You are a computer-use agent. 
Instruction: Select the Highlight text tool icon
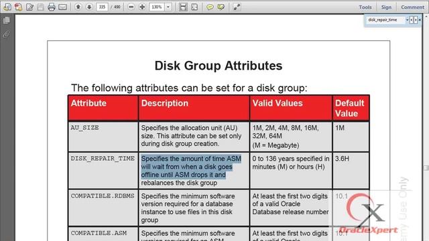coord(221,7)
